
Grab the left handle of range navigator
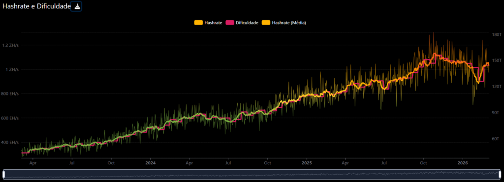[x=3, y=174]
